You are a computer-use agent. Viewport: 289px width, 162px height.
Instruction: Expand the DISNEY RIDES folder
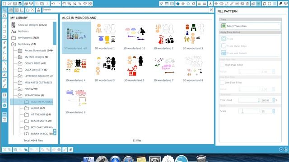[x=20, y=63]
